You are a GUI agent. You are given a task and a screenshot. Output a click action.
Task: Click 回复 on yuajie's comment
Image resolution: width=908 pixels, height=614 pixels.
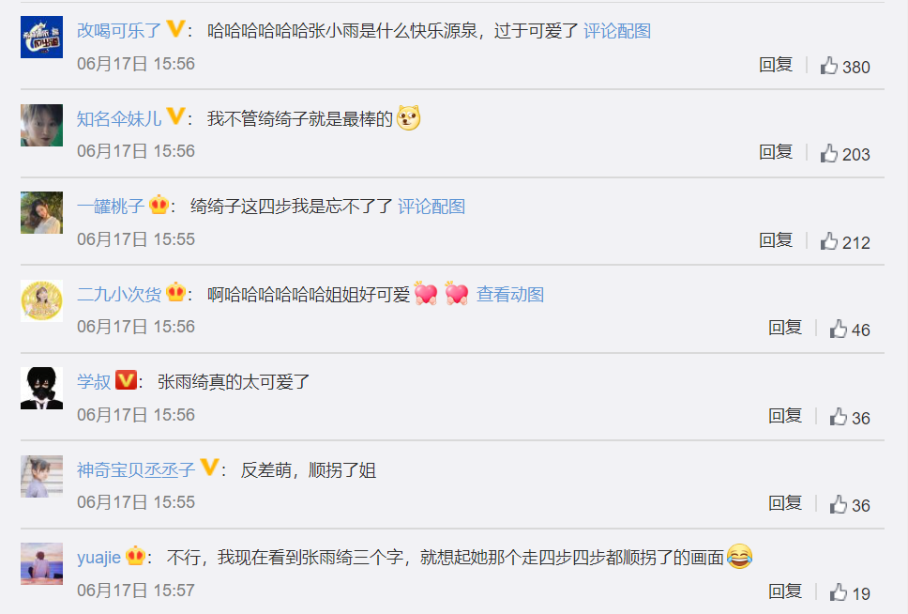785,591
